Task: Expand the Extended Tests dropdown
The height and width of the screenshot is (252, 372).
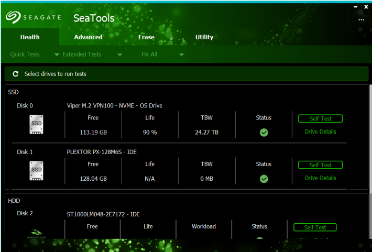Action: pos(120,54)
